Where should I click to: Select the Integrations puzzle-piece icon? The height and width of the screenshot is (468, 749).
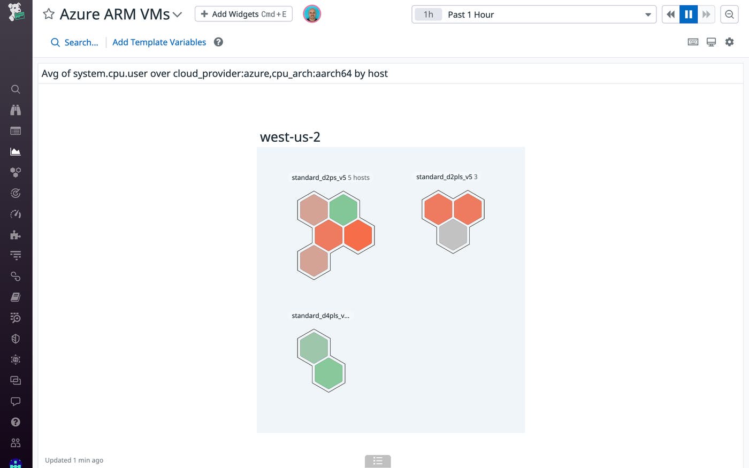tap(16, 234)
